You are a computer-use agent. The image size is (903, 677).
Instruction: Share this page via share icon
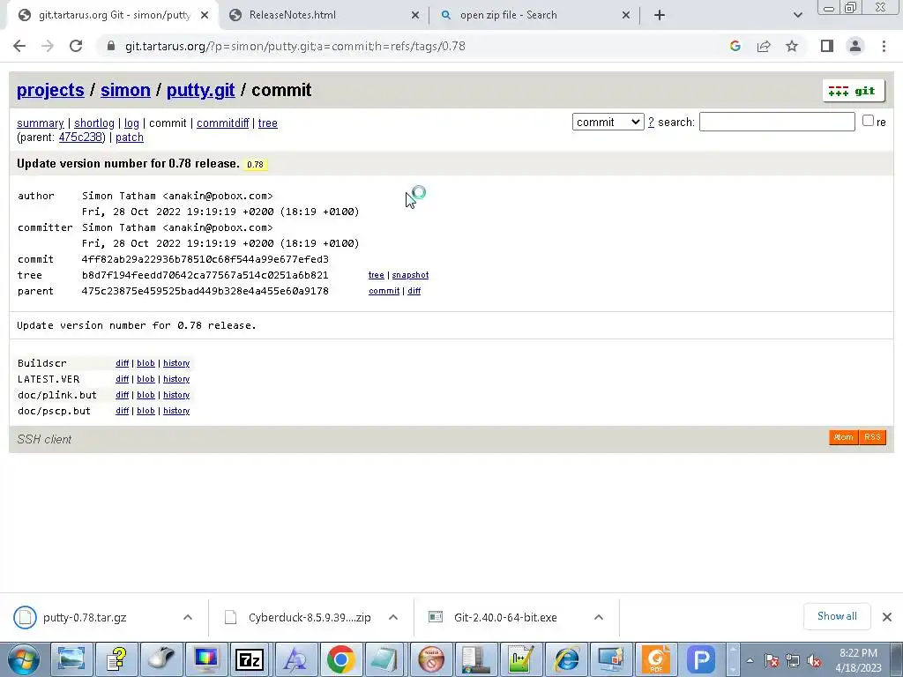coord(764,46)
